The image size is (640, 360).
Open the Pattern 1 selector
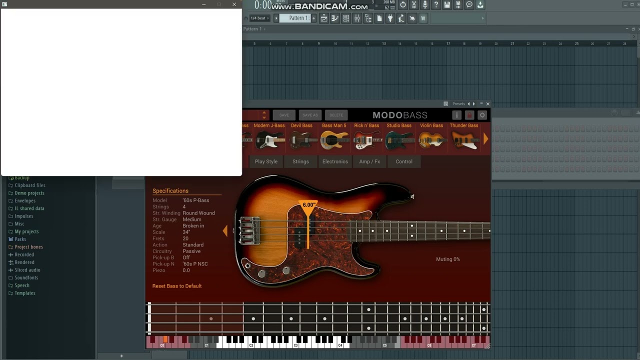click(295, 18)
